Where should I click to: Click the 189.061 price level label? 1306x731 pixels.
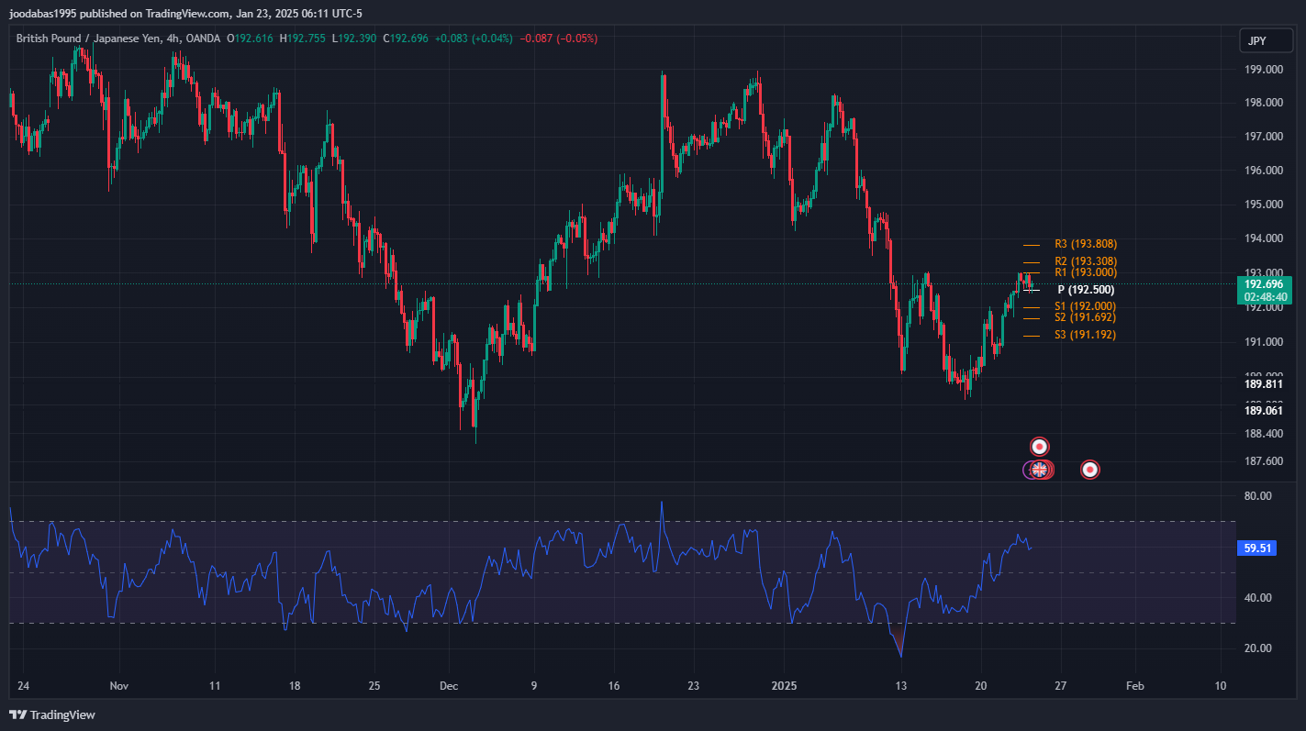click(1264, 411)
